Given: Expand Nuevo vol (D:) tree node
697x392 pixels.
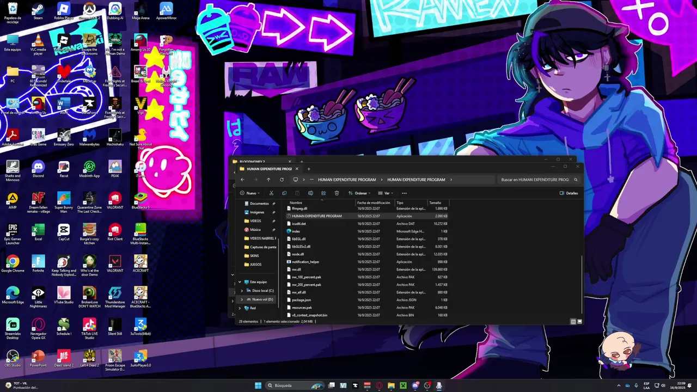Looking at the screenshot, I should pos(242,299).
